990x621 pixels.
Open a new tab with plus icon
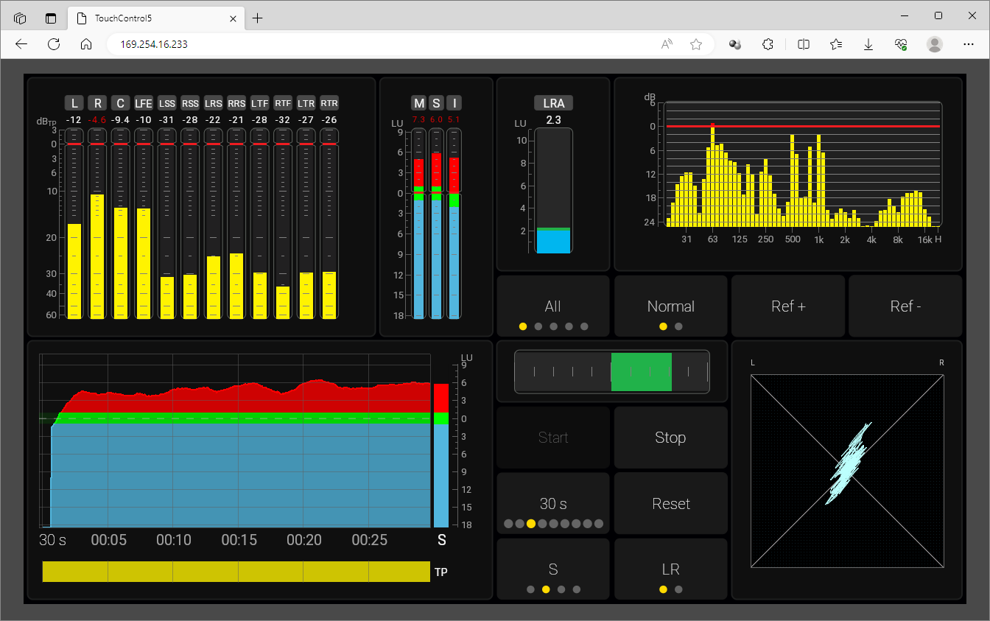coord(257,18)
